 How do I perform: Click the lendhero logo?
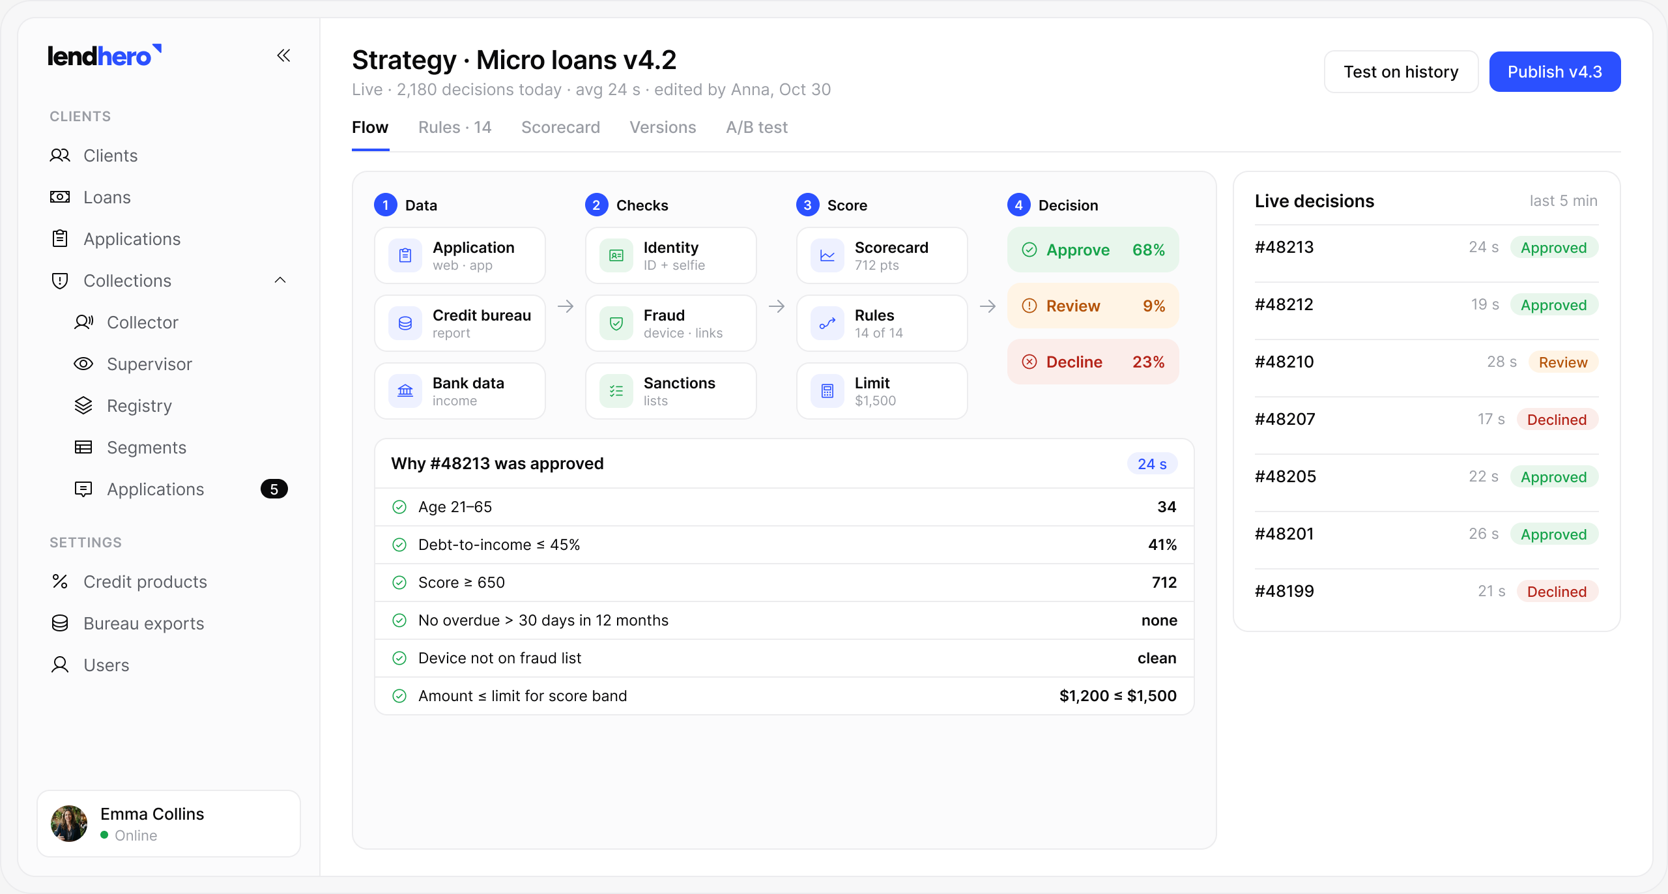tap(104, 56)
